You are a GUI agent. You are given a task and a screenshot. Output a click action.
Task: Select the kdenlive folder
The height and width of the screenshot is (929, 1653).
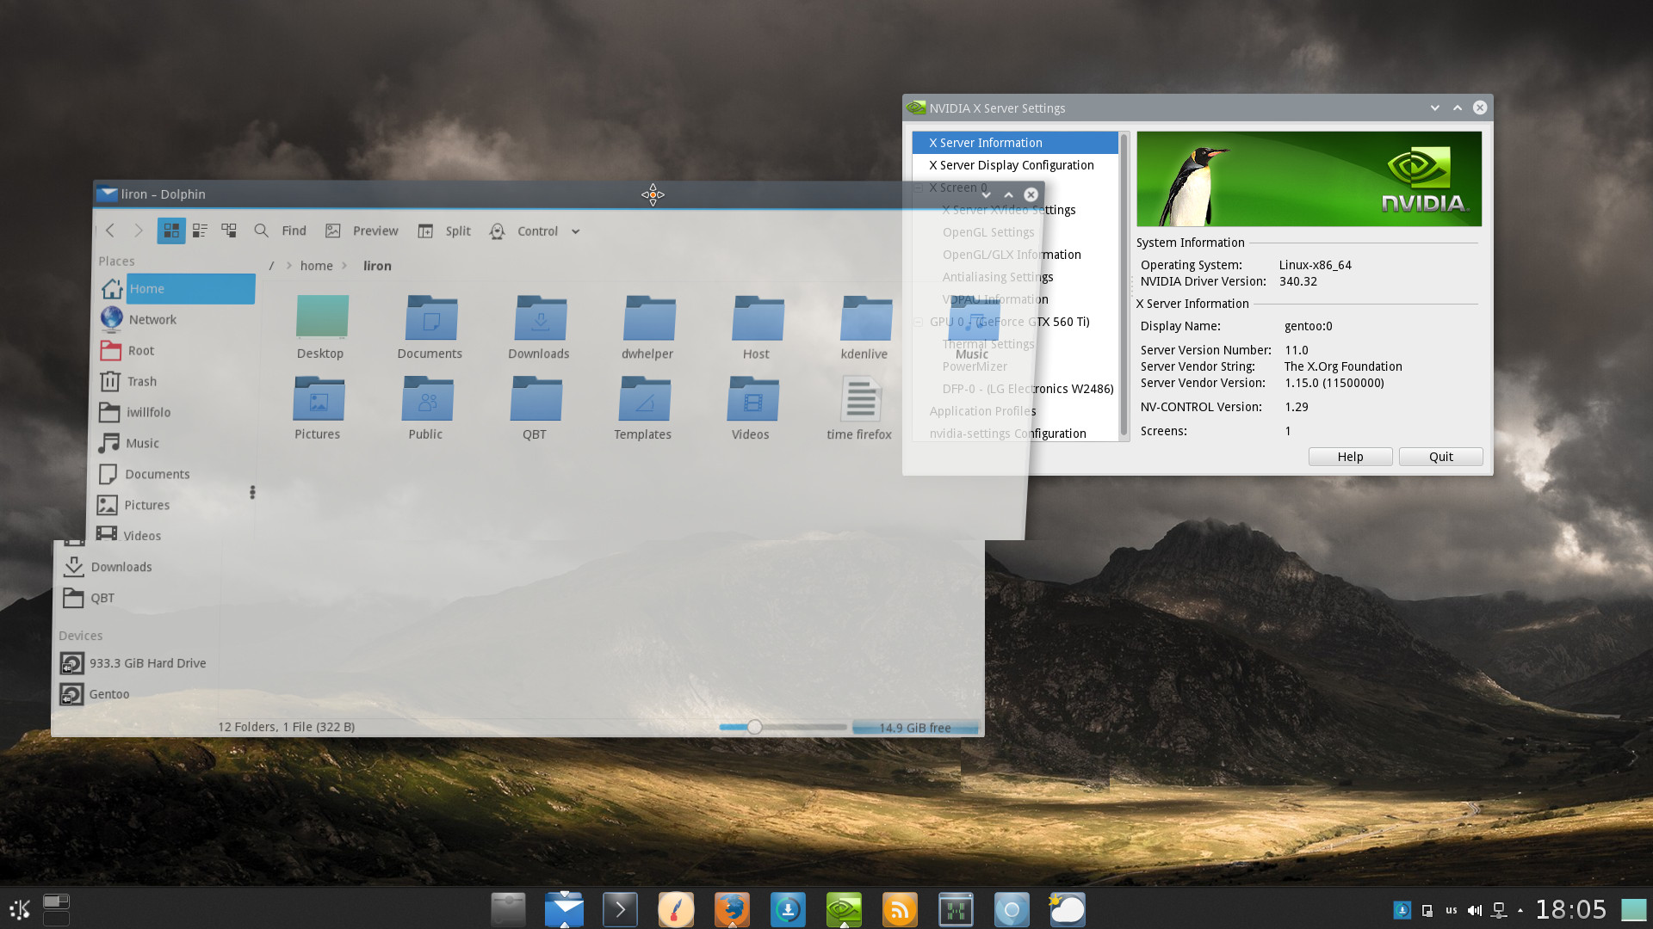pyautogui.click(x=865, y=327)
